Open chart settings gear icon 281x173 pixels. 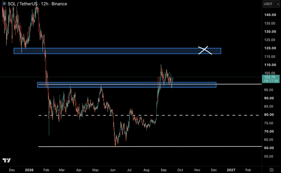pos(271,170)
